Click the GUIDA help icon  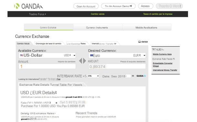point(145,76)
